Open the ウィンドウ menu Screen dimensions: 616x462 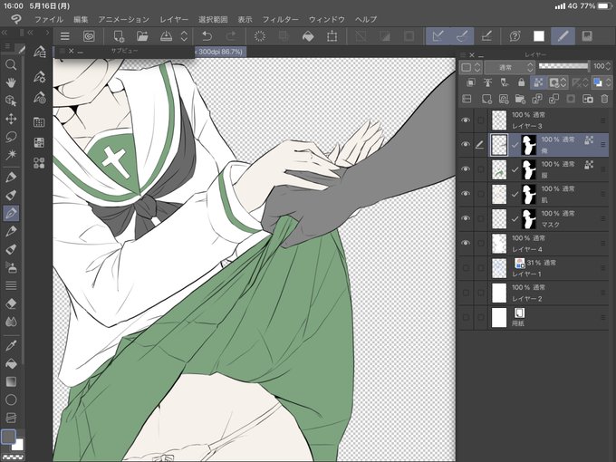326,19
